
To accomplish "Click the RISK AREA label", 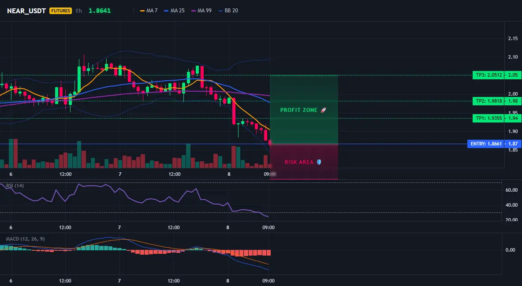I will tap(299, 162).
